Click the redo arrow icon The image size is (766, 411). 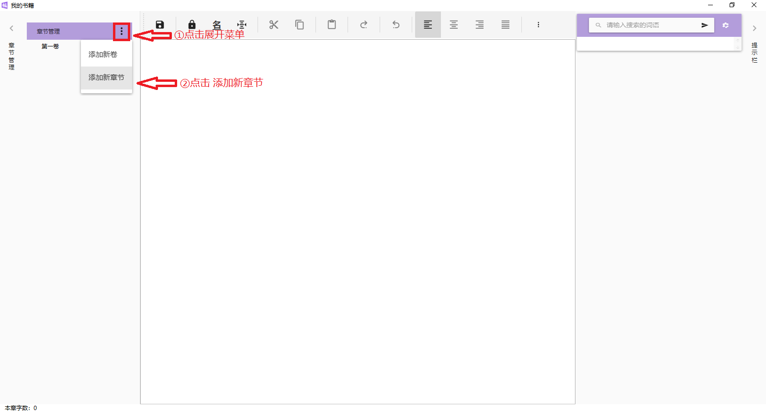click(364, 25)
